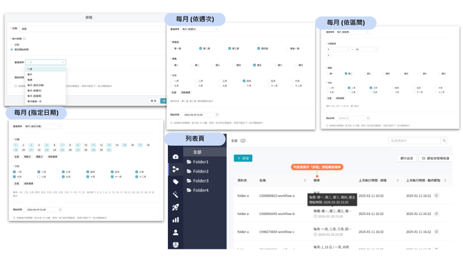Click the 名稱 input field in 排程 dialog
463x262 pixels.
coord(93,29)
